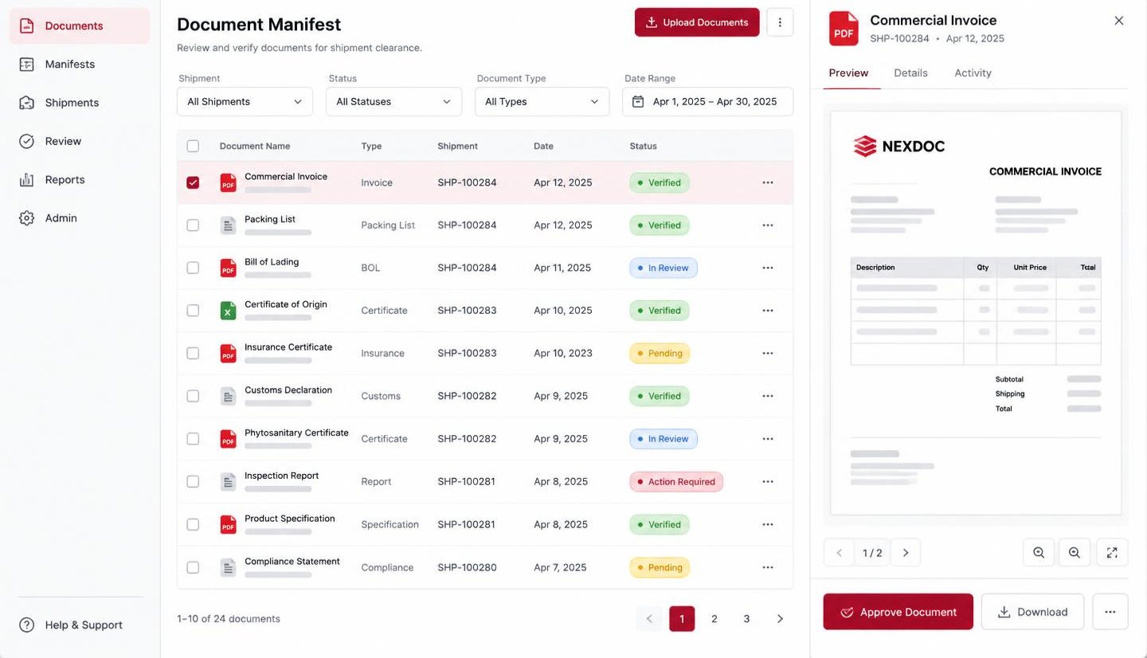Check the Packing List row checkbox
The image size is (1147, 658).
(x=193, y=225)
